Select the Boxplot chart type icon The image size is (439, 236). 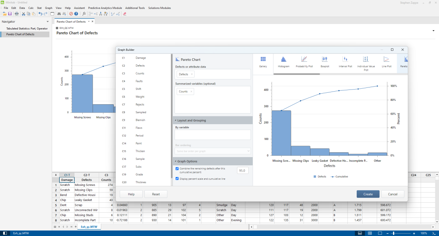click(x=325, y=62)
